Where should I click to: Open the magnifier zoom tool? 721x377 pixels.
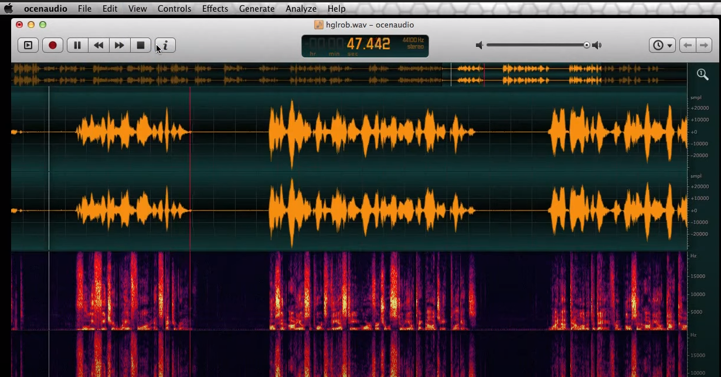point(702,74)
